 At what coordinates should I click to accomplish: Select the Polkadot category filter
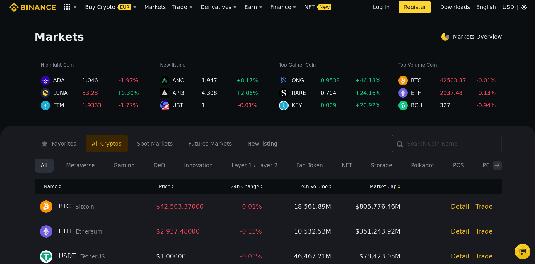tap(423, 165)
